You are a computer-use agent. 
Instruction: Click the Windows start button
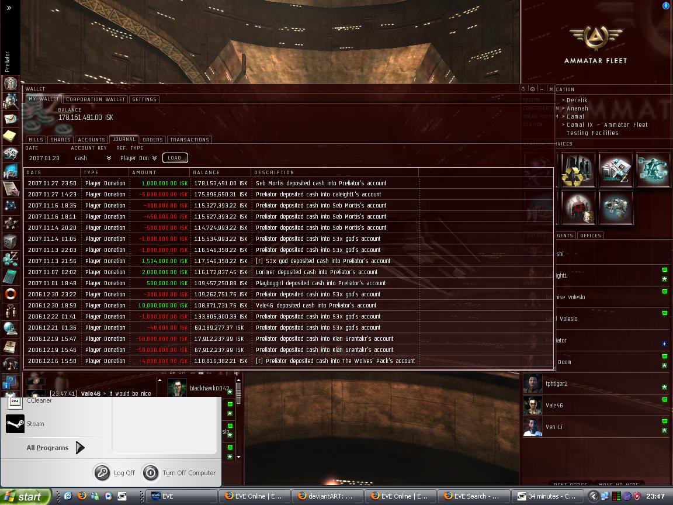tap(26, 496)
